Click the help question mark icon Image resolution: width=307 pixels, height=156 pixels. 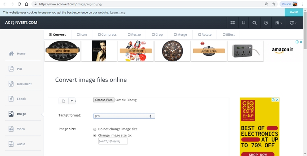tap(266, 23)
